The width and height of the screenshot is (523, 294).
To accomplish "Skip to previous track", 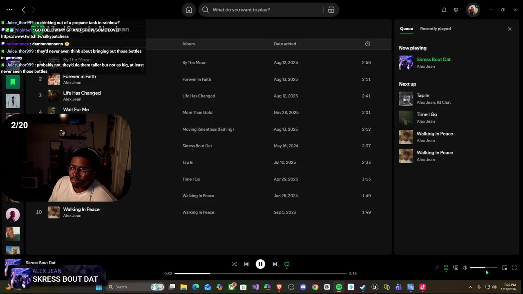I will (x=246, y=264).
